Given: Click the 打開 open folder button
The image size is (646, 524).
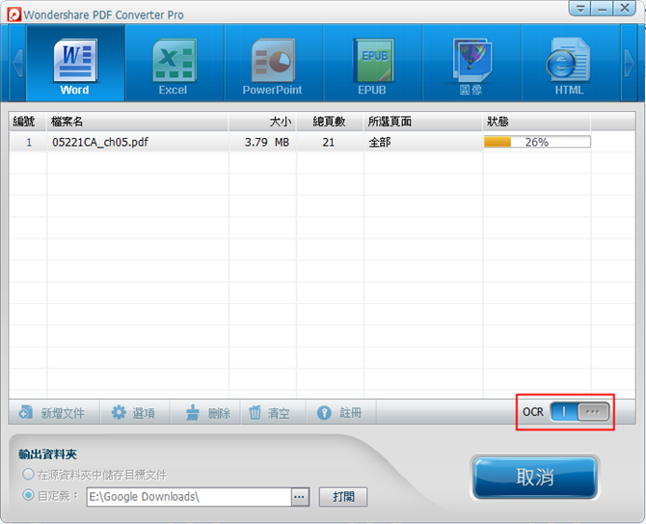Looking at the screenshot, I should (x=343, y=497).
